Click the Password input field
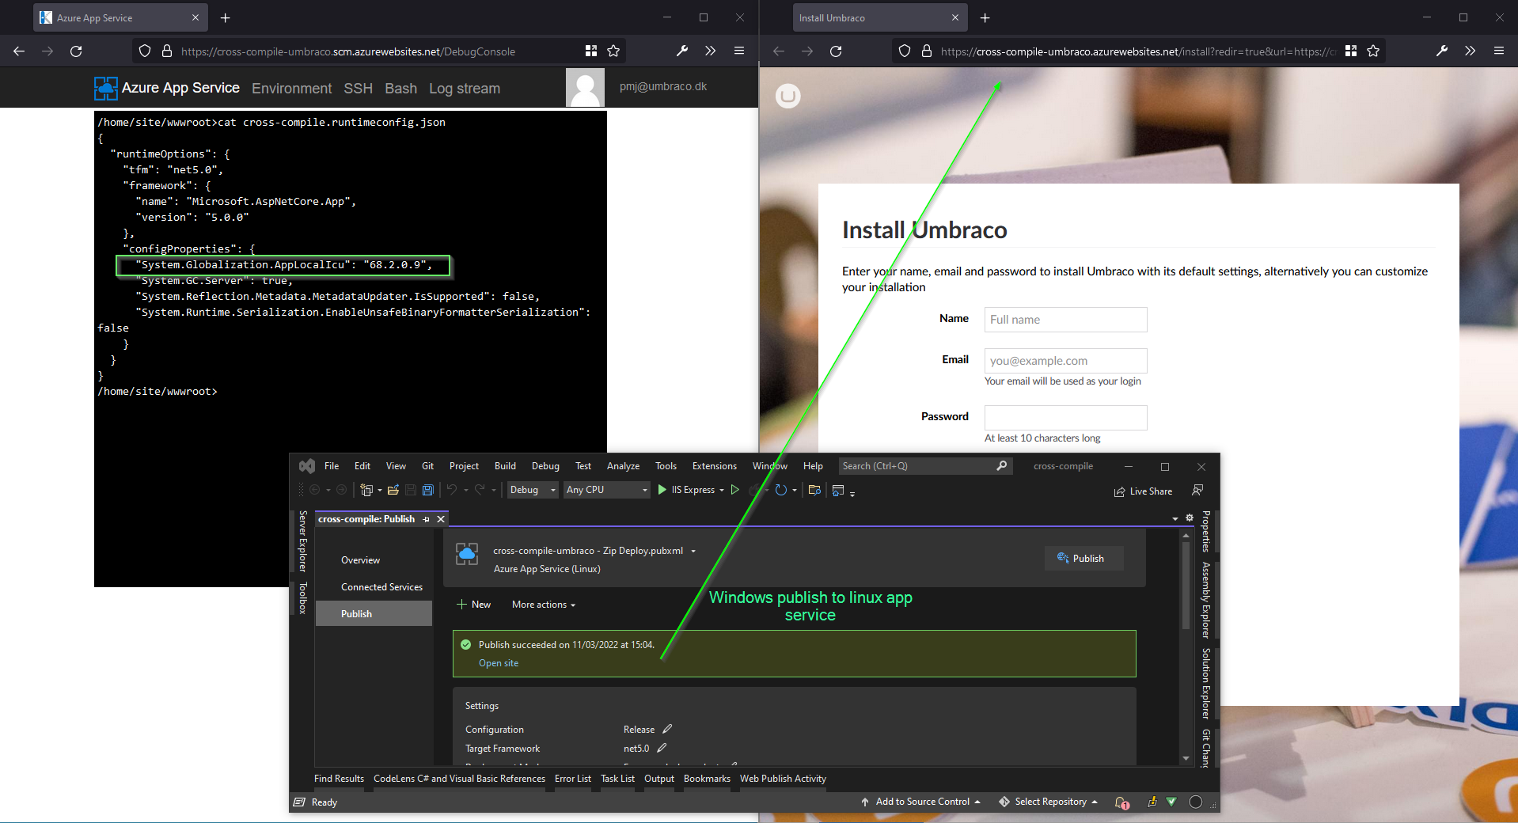This screenshot has width=1518, height=823. [1065, 418]
